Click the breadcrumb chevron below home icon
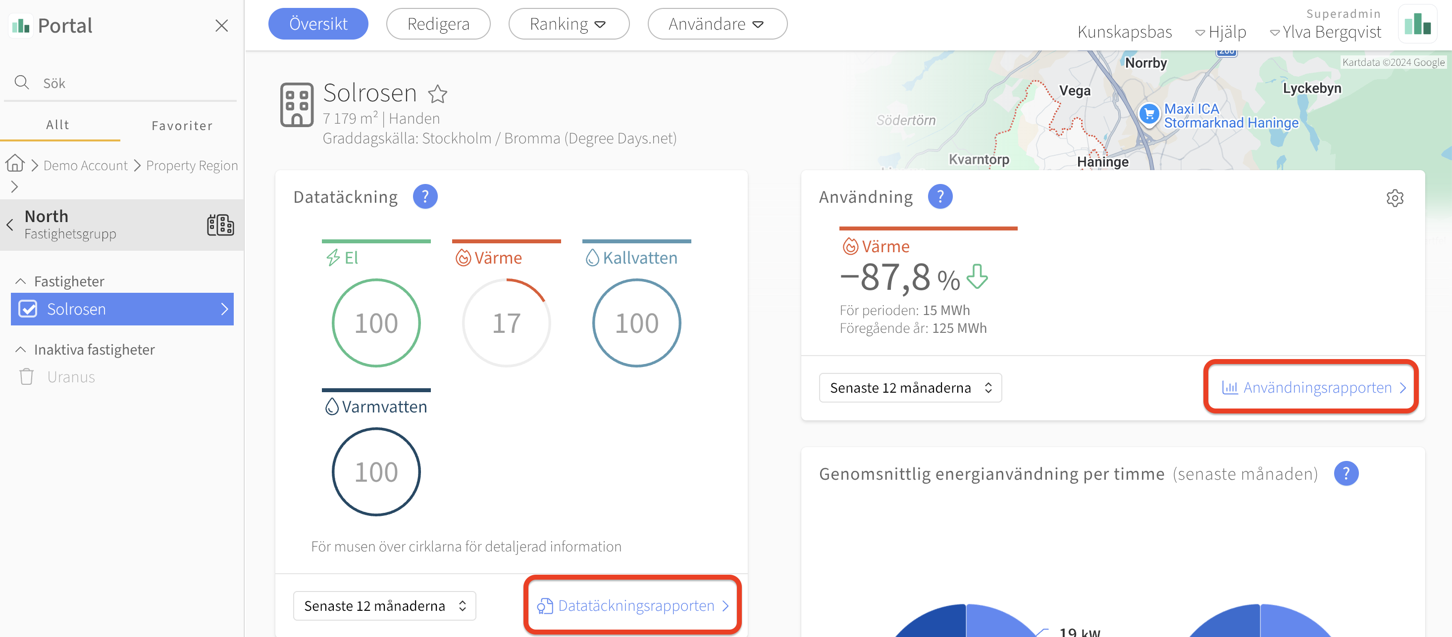The image size is (1452, 637). [x=15, y=187]
